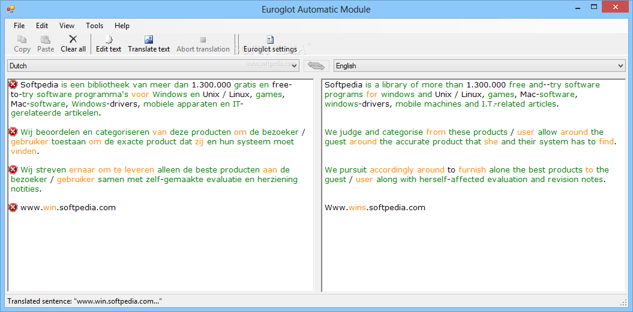633x312 pixels.
Task: Open the Tools menu
Action: (x=94, y=26)
